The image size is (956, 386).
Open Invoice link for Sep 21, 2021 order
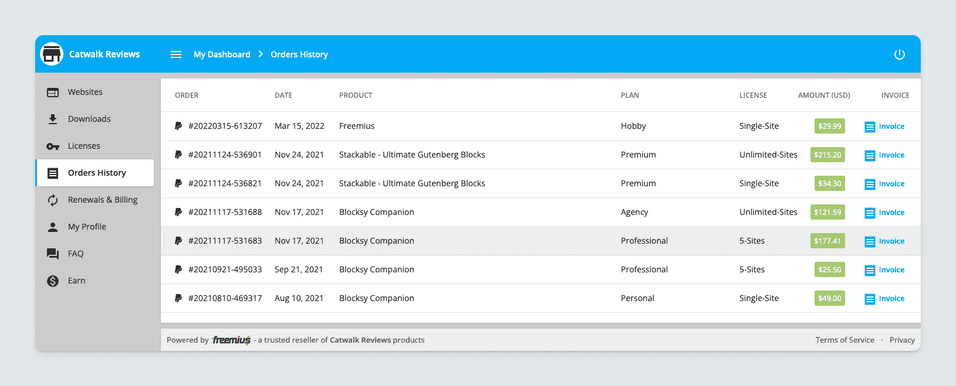[x=891, y=270]
